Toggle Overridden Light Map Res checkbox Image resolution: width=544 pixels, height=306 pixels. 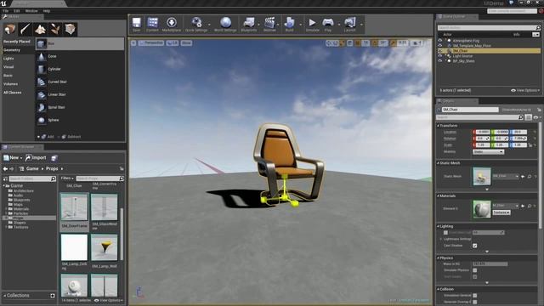[445, 232]
